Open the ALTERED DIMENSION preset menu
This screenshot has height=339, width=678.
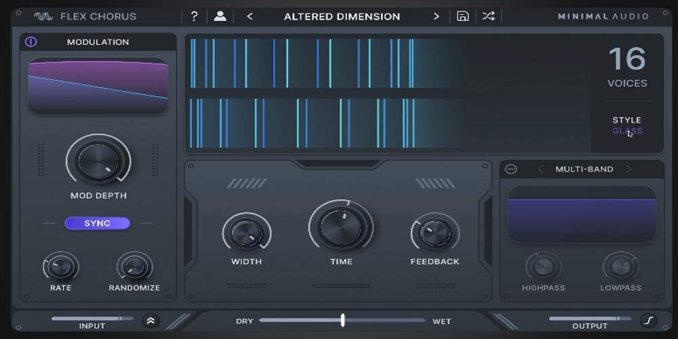[x=342, y=17]
